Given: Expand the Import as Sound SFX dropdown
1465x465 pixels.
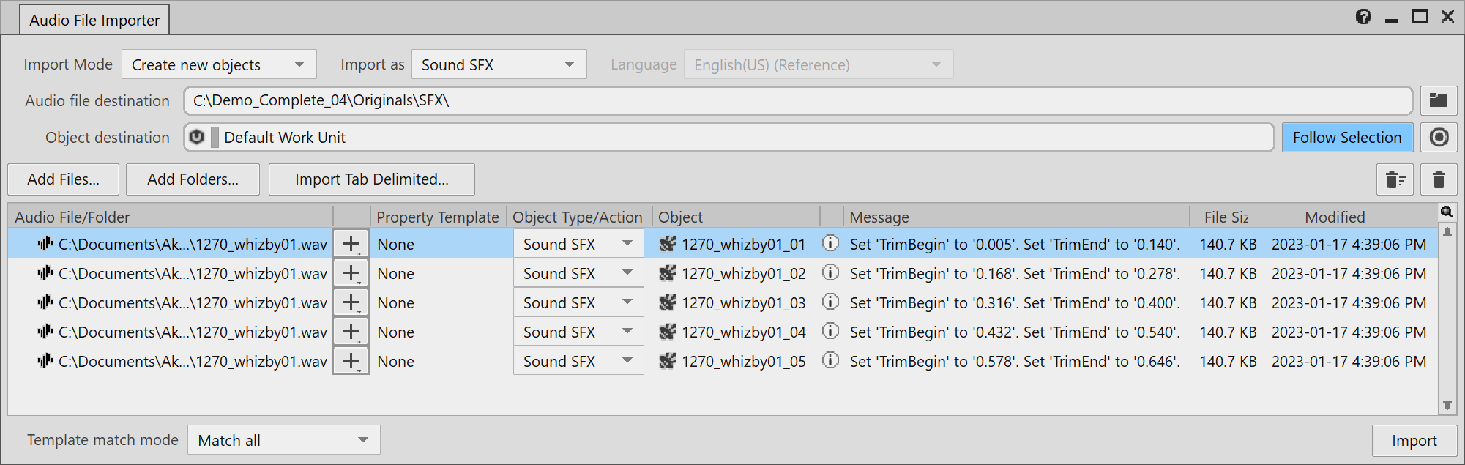Looking at the screenshot, I should 499,64.
